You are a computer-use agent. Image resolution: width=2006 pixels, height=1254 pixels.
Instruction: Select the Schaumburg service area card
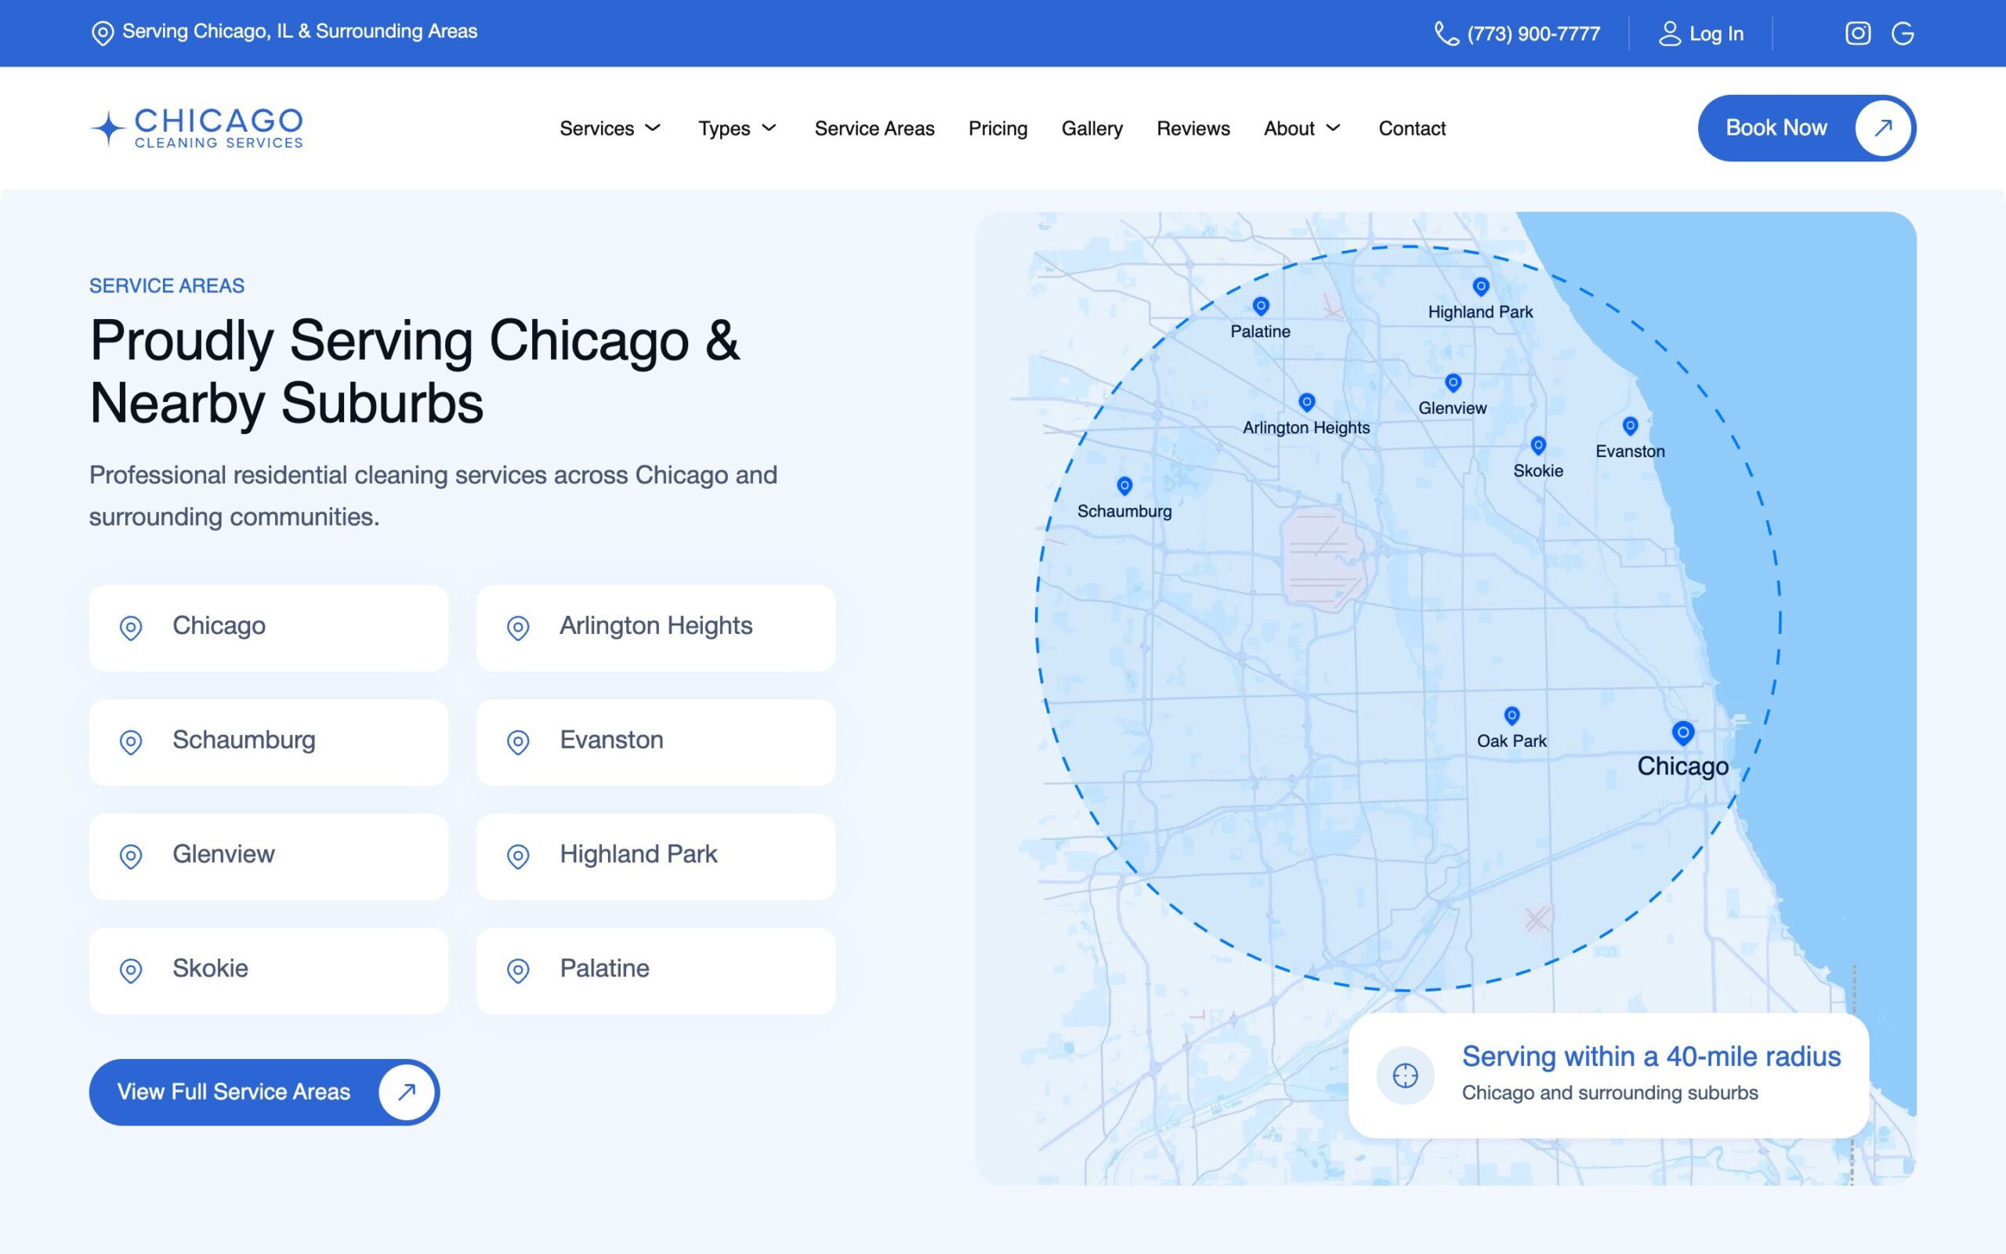click(x=269, y=742)
